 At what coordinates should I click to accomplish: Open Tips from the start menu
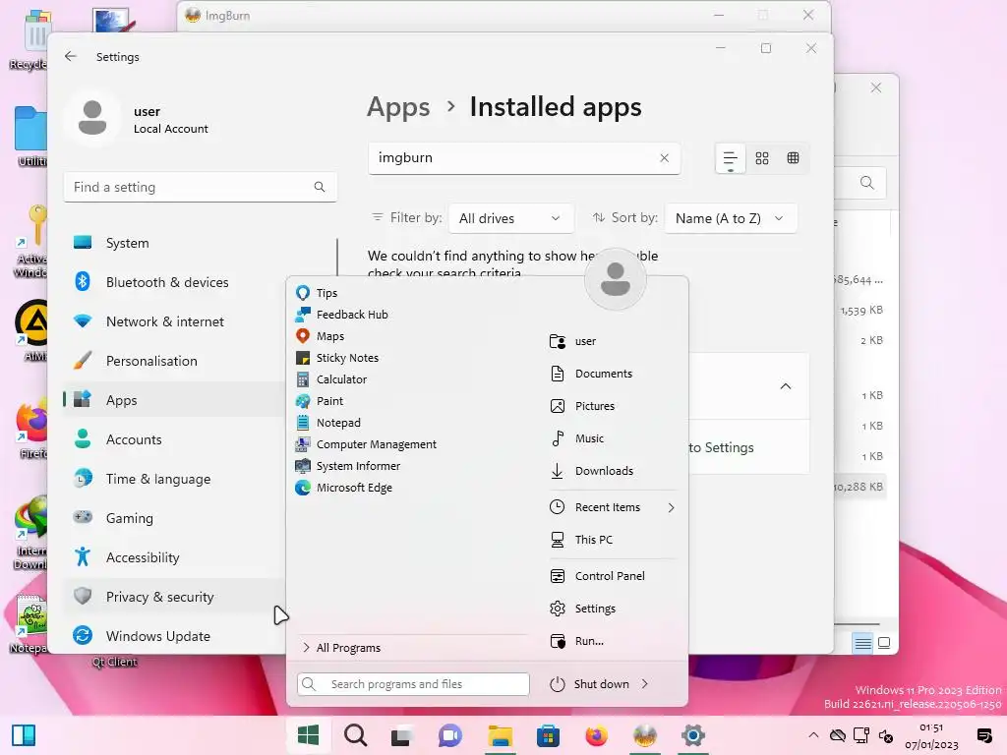click(317, 293)
